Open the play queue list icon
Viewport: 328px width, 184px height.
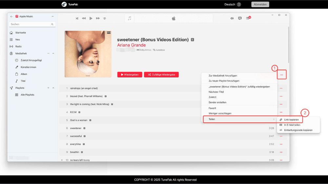(248, 18)
